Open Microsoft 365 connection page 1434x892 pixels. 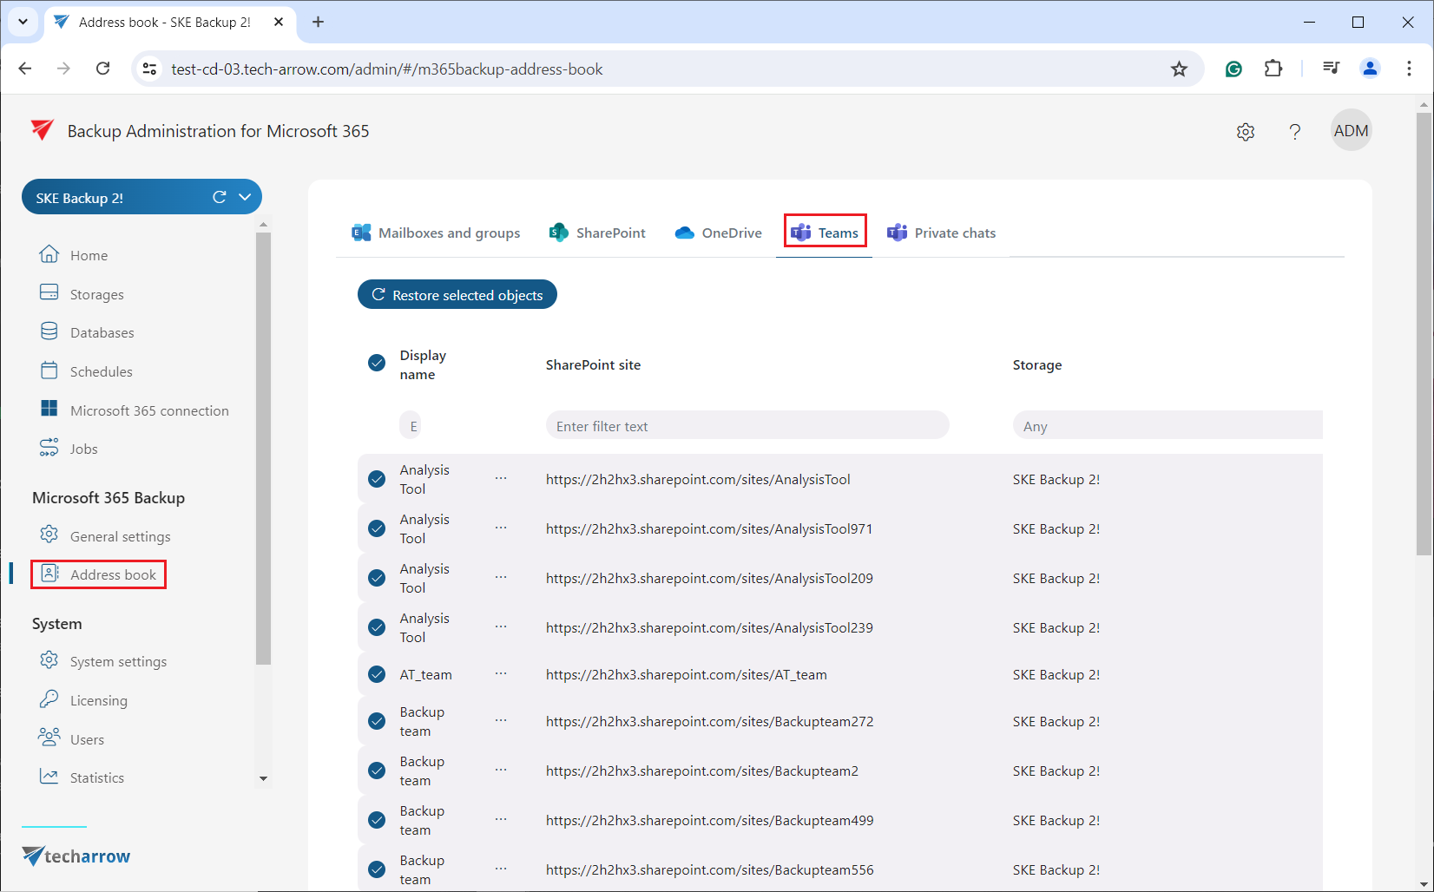(148, 410)
